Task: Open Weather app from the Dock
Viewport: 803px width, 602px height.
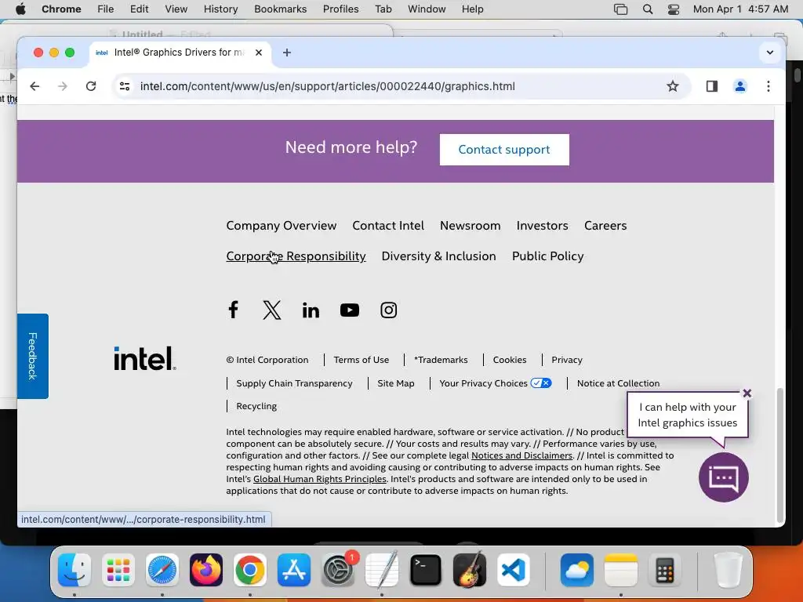Action: [x=577, y=570]
